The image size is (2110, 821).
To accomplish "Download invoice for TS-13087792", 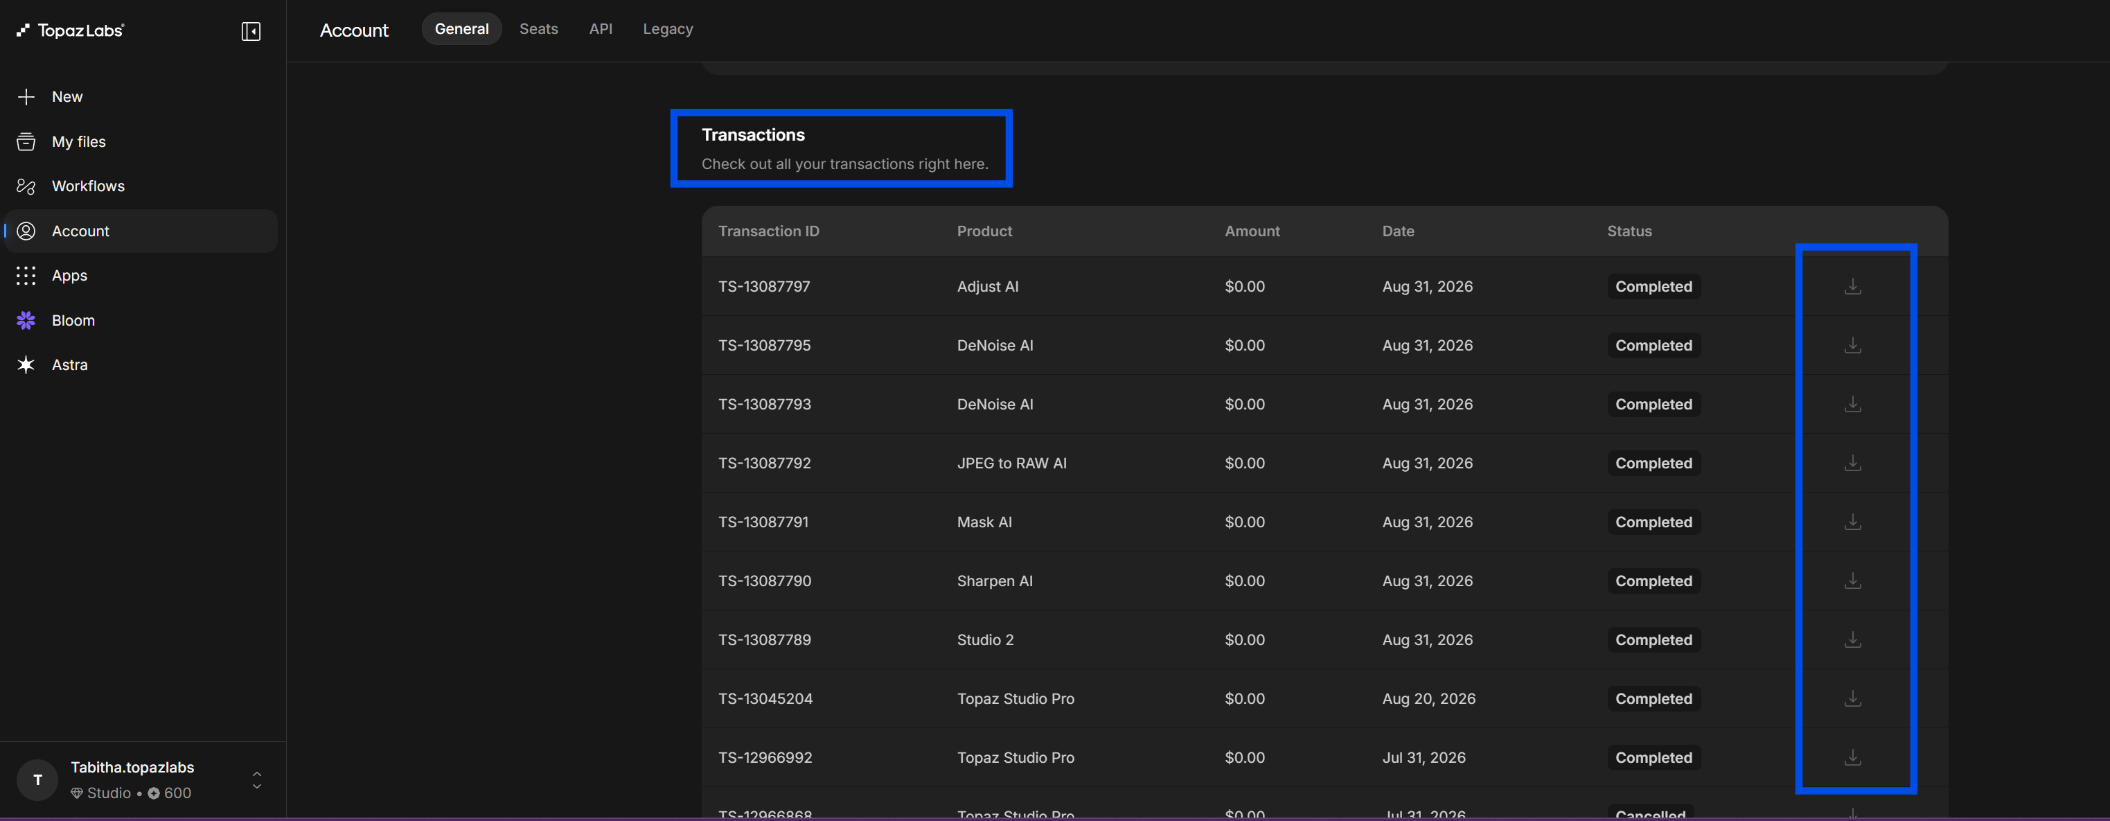I will pyautogui.click(x=1853, y=464).
